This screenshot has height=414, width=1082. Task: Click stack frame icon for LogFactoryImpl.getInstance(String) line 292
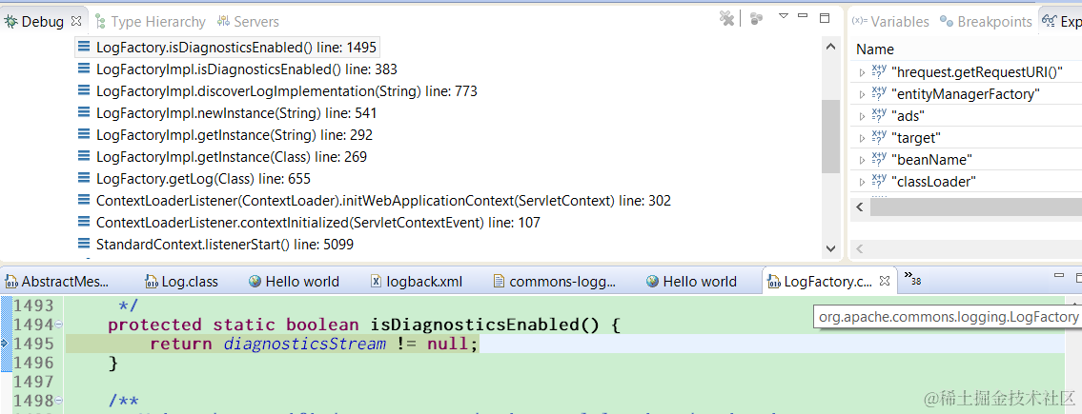[84, 135]
